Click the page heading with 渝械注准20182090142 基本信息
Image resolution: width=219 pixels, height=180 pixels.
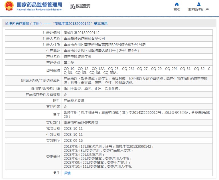pyautogui.click(x=56, y=23)
